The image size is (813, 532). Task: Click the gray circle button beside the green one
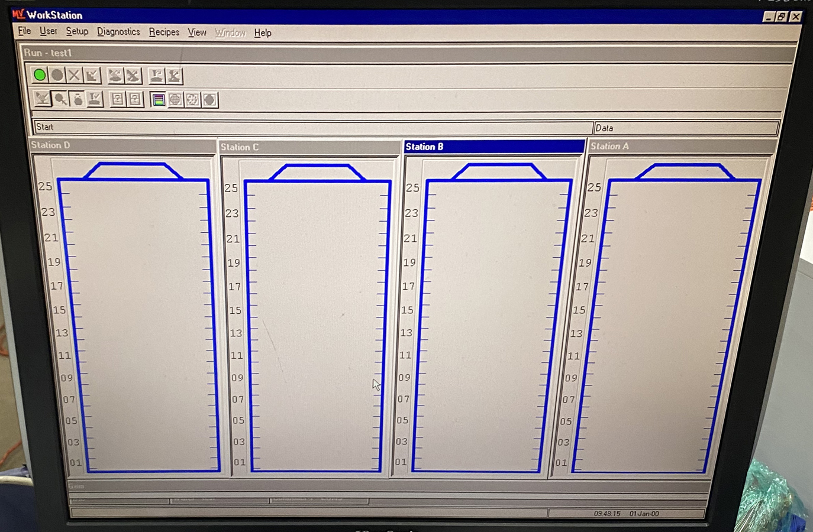click(57, 75)
